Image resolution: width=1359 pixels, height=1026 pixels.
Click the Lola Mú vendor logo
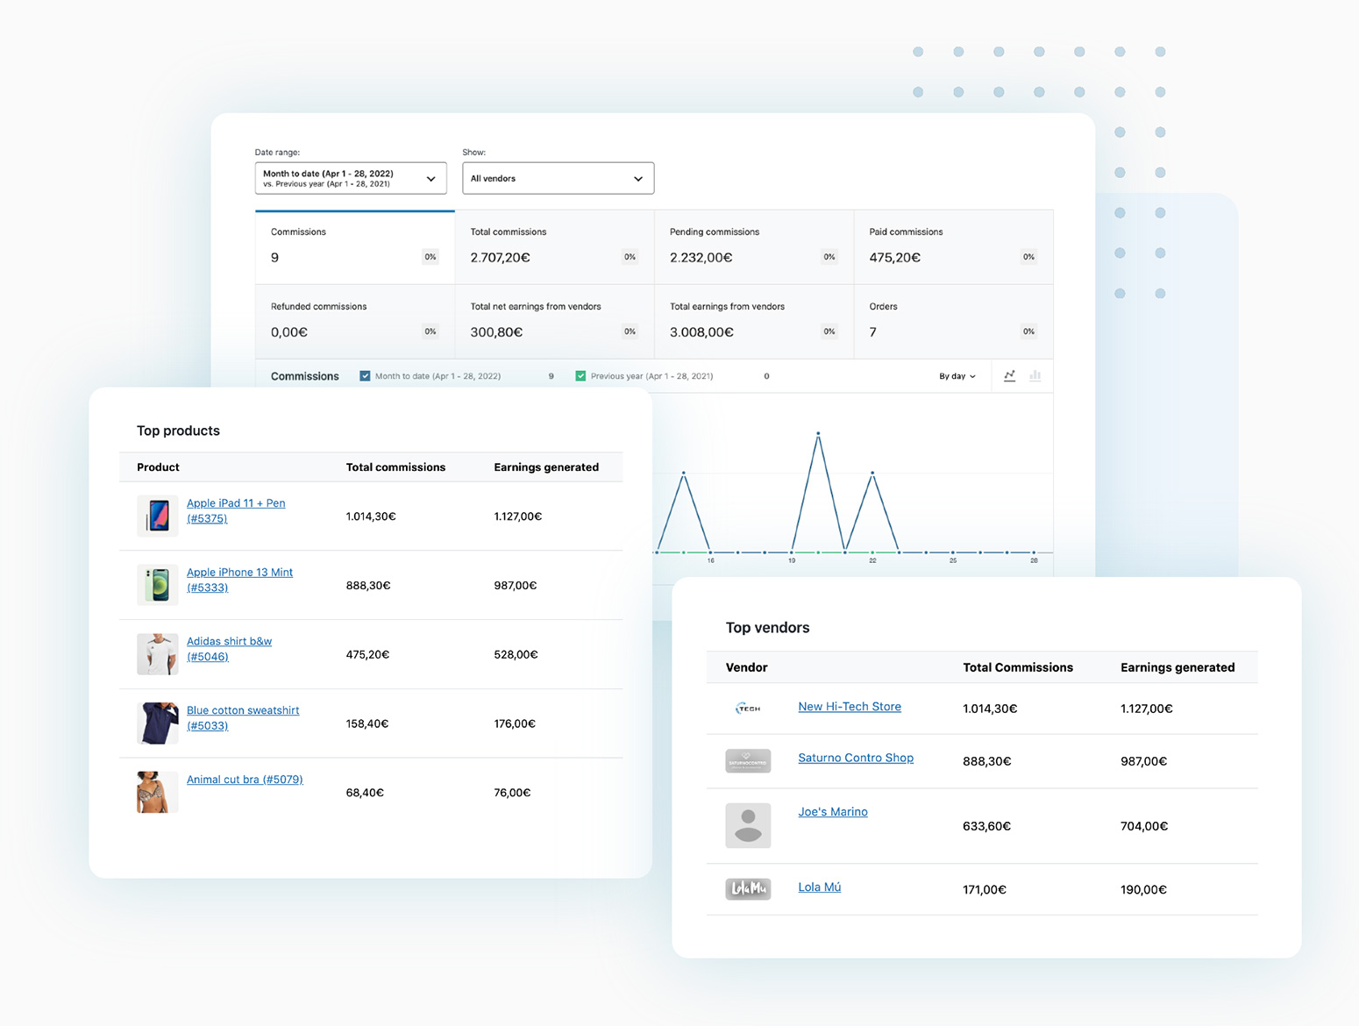click(747, 888)
